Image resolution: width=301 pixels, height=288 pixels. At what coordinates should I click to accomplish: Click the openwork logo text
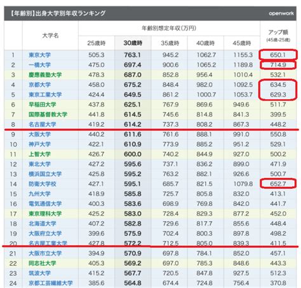(x=281, y=13)
